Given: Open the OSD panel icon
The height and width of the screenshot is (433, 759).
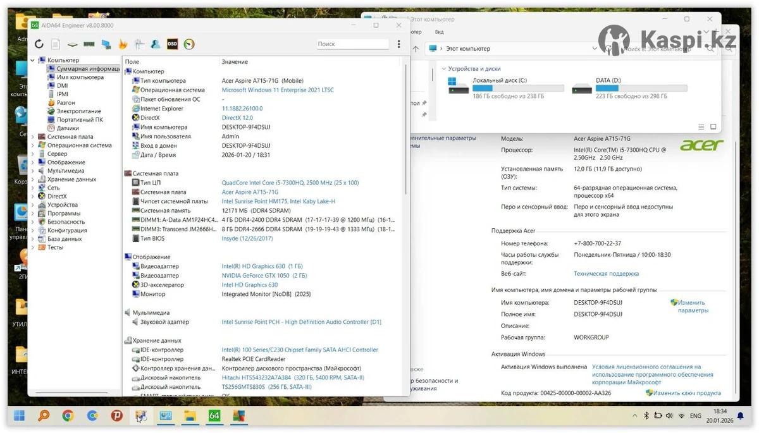Looking at the screenshot, I should [172, 44].
